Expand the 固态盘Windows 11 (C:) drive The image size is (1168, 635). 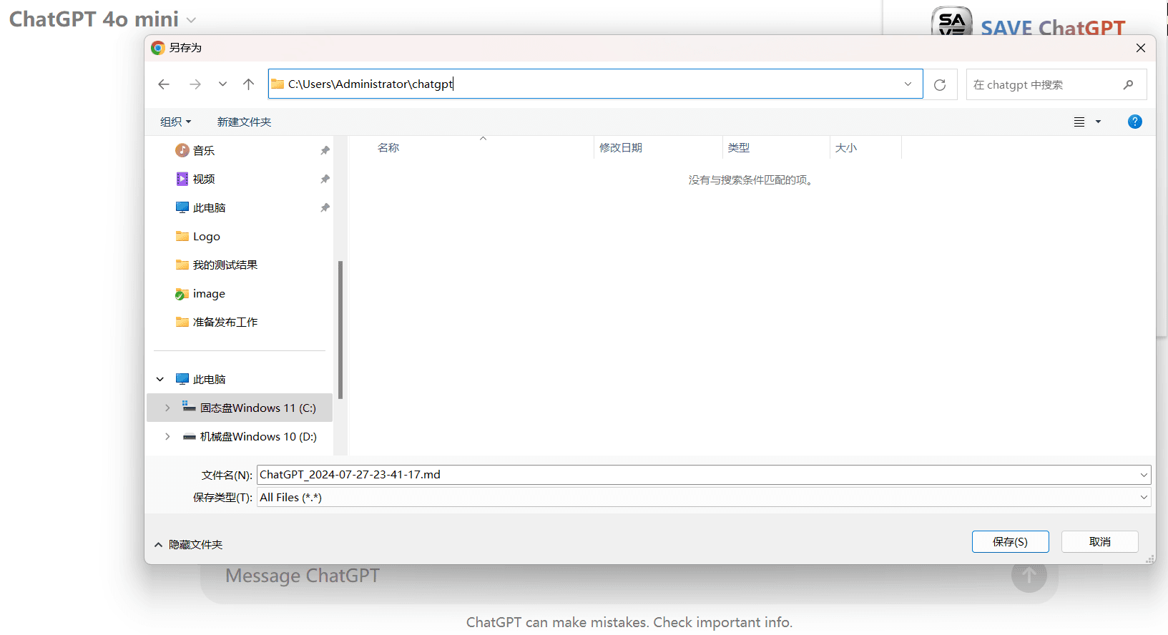coord(167,408)
